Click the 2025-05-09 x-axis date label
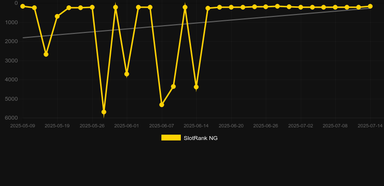Image resolution: width=384 pixels, height=186 pixels. click(x=22, y=126)
